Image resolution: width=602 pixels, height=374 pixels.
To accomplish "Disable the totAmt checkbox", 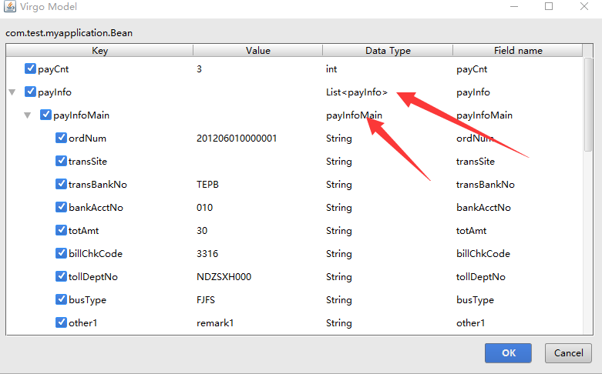I will (x=61, y=230).
